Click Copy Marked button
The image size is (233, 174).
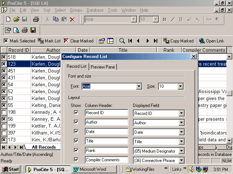pyautogui.click(x=178, y=41)
